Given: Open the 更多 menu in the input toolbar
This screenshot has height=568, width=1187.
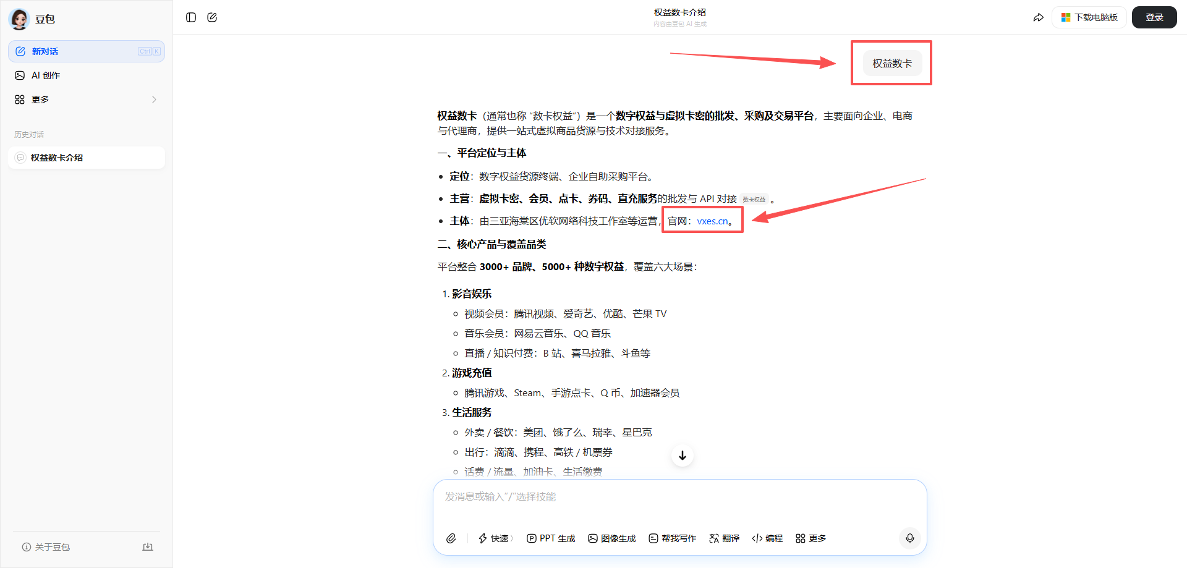Looking at the screenshot, I should click(810, 538).
